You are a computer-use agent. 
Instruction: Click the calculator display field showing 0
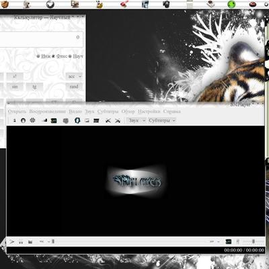click(41, 39)
